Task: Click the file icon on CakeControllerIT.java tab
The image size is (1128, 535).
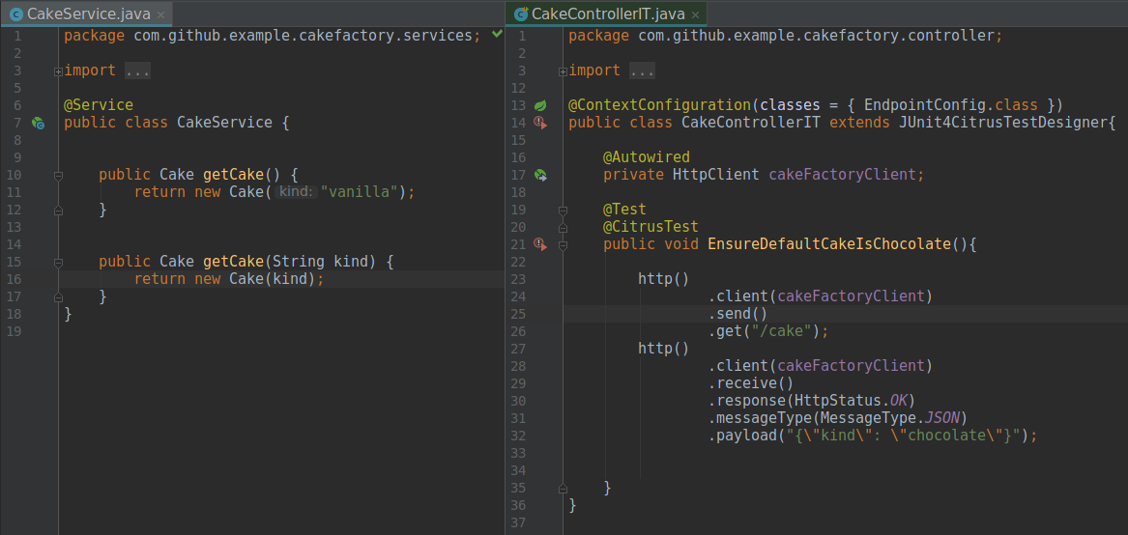Action: [521, 14]
